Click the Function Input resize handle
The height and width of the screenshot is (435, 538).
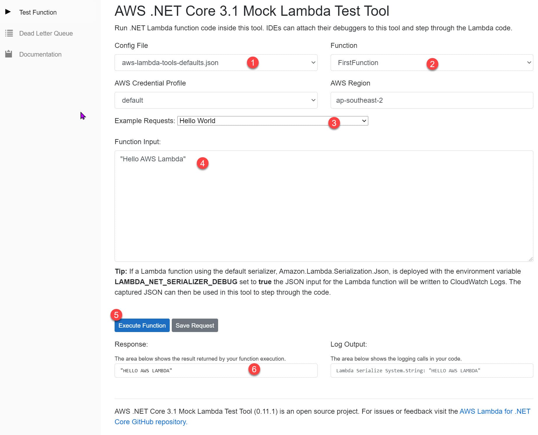coord(530,259)
